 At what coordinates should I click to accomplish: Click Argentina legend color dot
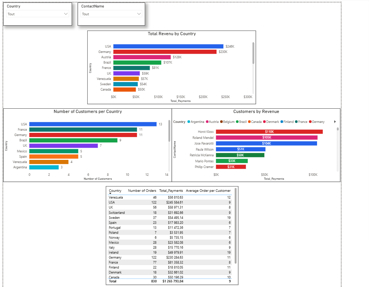(x=189, y=121)
